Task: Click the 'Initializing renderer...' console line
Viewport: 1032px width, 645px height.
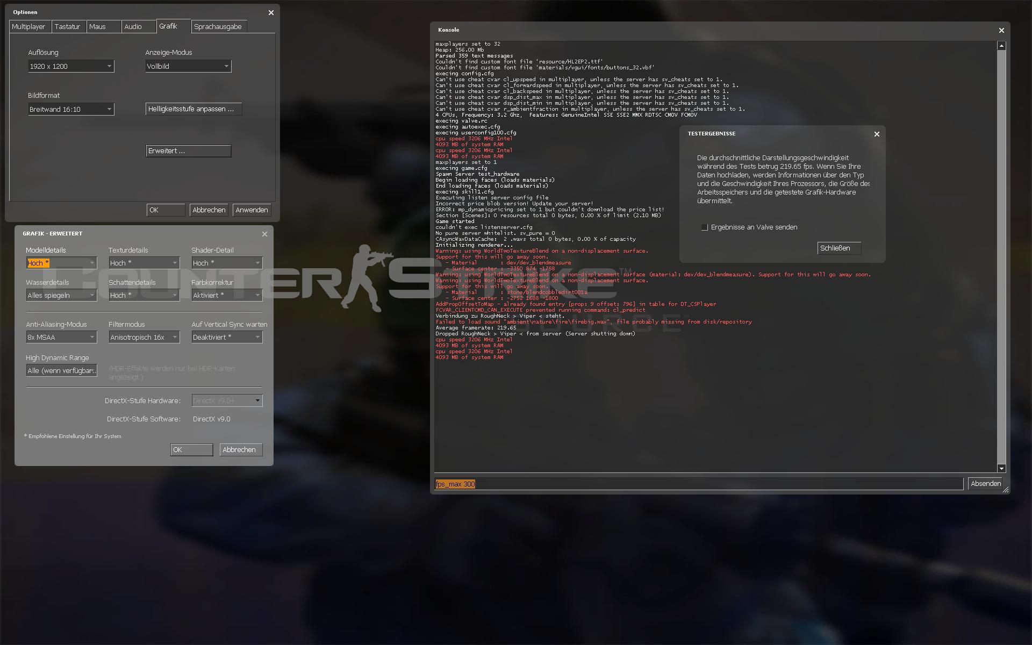Action: (x=474, y=245)
